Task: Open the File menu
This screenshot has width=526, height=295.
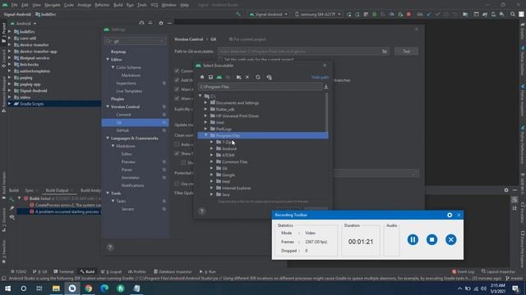Action: [15, 5]
